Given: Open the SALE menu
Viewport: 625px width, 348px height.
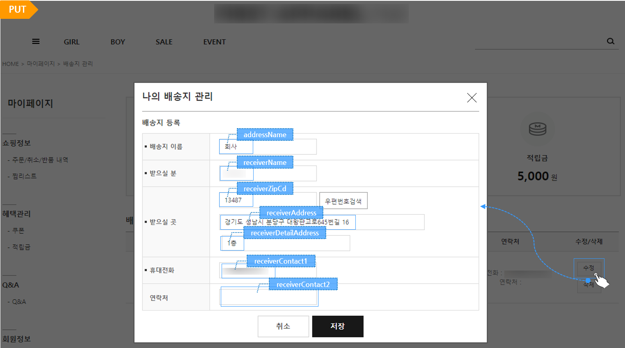Looking at the screenshot, I should [164, 42].
